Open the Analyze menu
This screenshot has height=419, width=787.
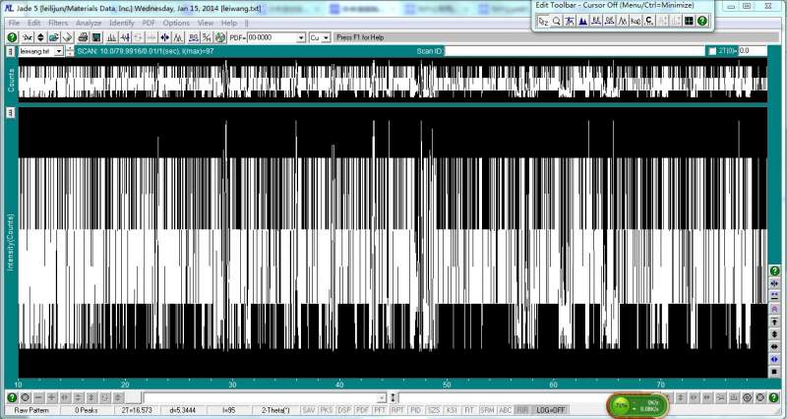[89, 23]
